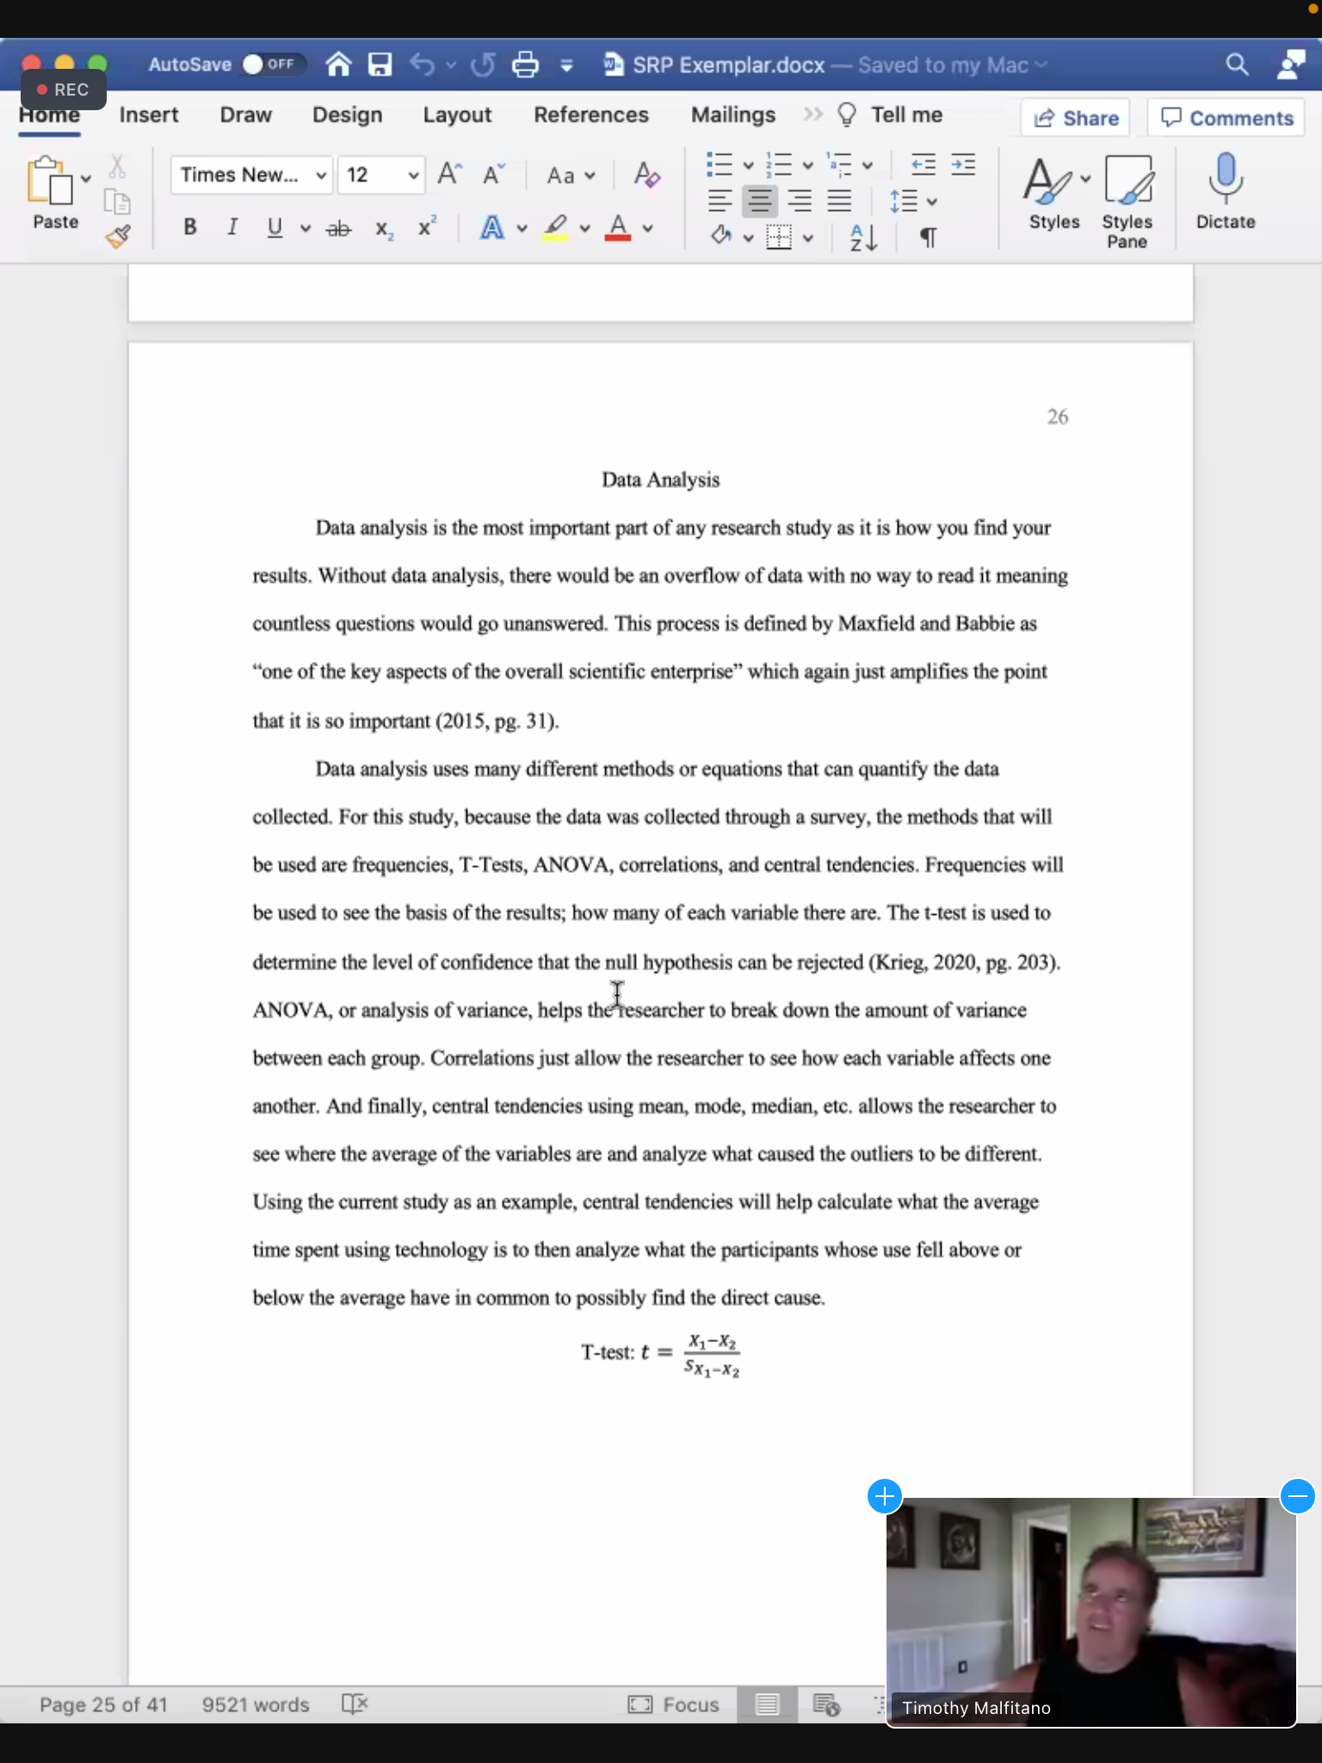Toggle the AutoSave switch
This screenshot has width=1322, height=1763.
[x=269, y=65]
